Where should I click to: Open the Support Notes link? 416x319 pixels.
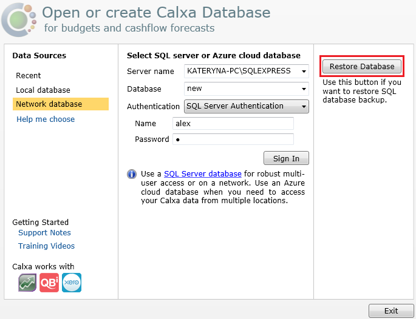[44, 233]
